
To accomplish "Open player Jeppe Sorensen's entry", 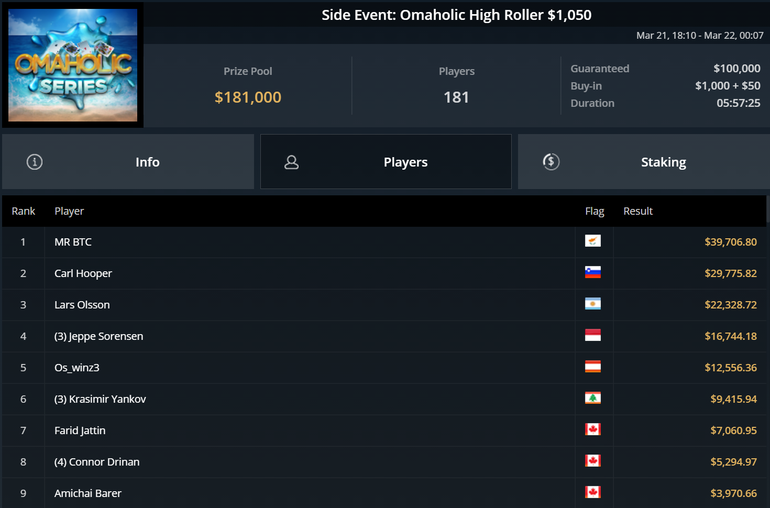I will [98, 336].
